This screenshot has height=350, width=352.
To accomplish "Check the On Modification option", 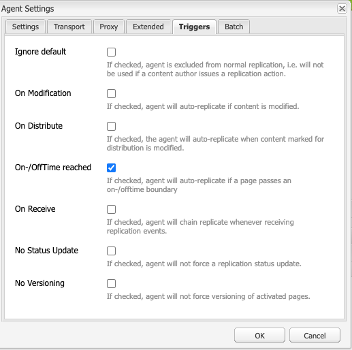I will click(x=111, y=93).
